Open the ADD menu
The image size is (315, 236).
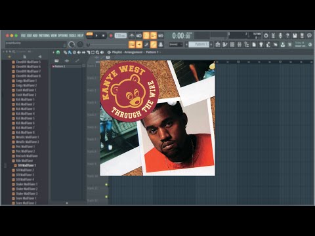(x=35, y=35)
